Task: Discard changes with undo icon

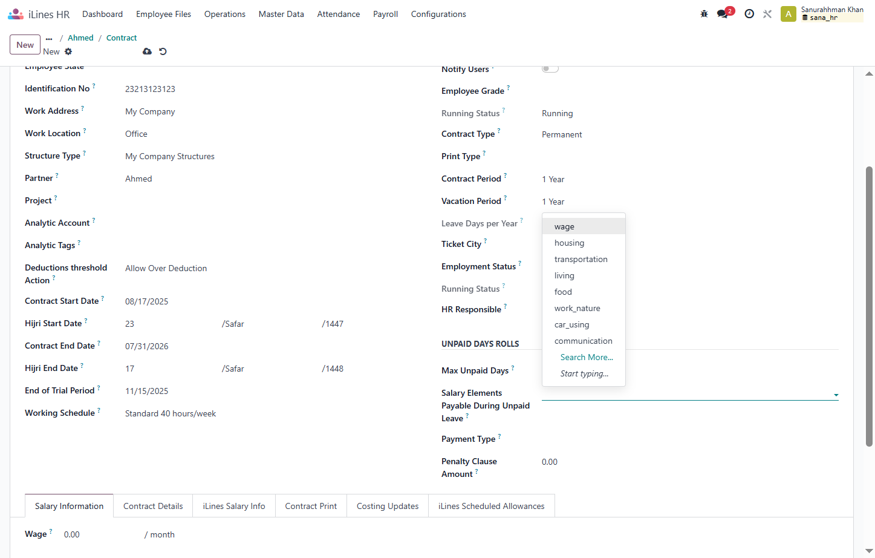Action: click(x=163, y=51)
